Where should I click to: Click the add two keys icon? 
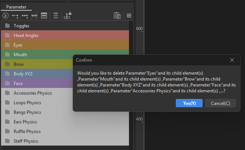[x=16, y=16]
